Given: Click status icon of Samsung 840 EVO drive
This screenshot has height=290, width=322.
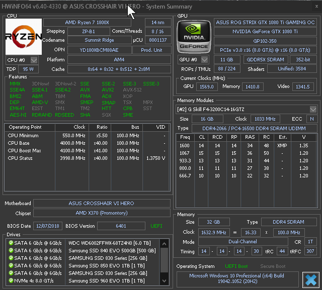Looking at the screenshot, I should pos(11,250).
